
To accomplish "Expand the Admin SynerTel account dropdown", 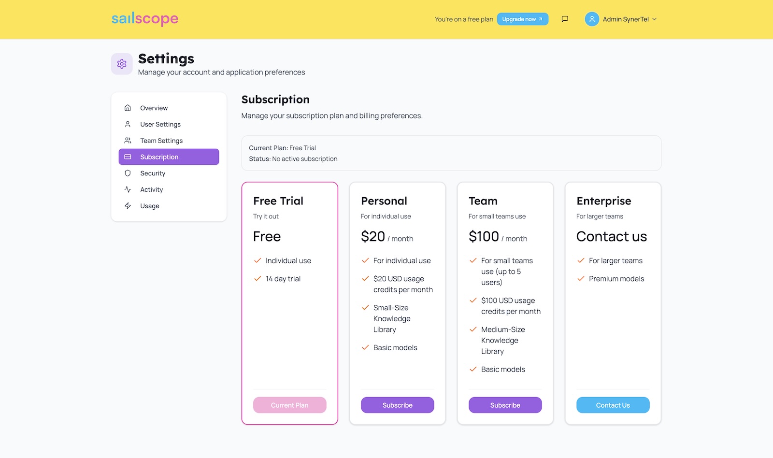I will click(x=654, y=19).
